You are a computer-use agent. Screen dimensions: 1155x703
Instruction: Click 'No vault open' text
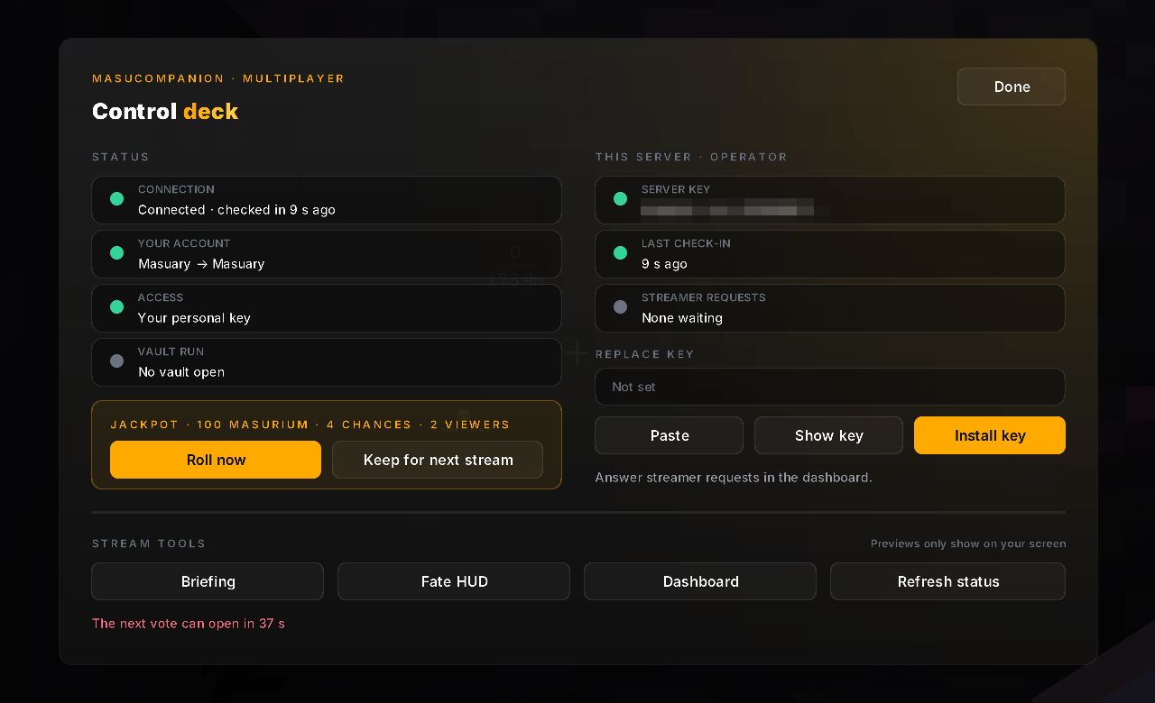click(181, 372)
